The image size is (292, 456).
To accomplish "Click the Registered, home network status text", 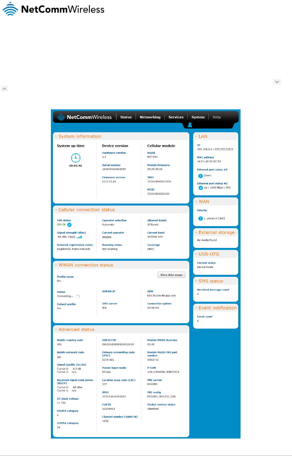I will tap(74, 249).
